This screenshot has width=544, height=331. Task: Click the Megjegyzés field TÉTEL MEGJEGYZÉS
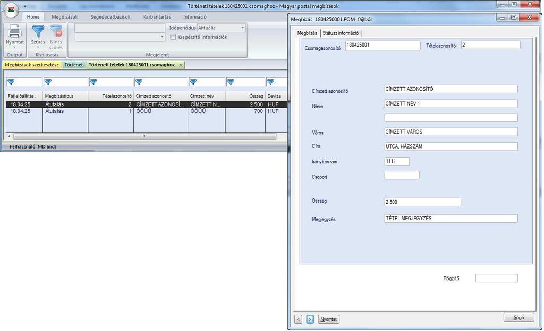point(451,219)
